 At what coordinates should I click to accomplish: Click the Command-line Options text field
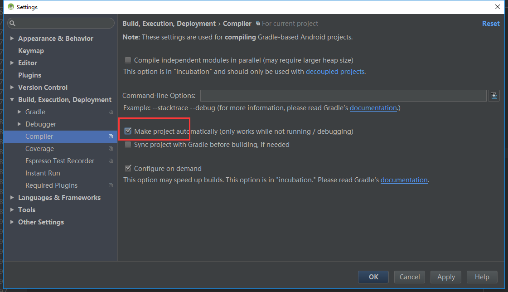coord(344,96)
